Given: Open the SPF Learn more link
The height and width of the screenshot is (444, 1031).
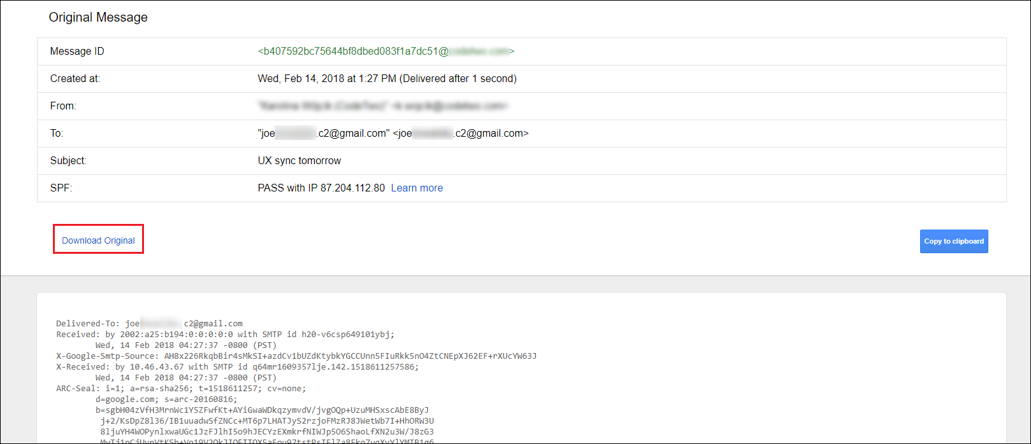Looking at the screenshot, I should click(x=417, y=188).
